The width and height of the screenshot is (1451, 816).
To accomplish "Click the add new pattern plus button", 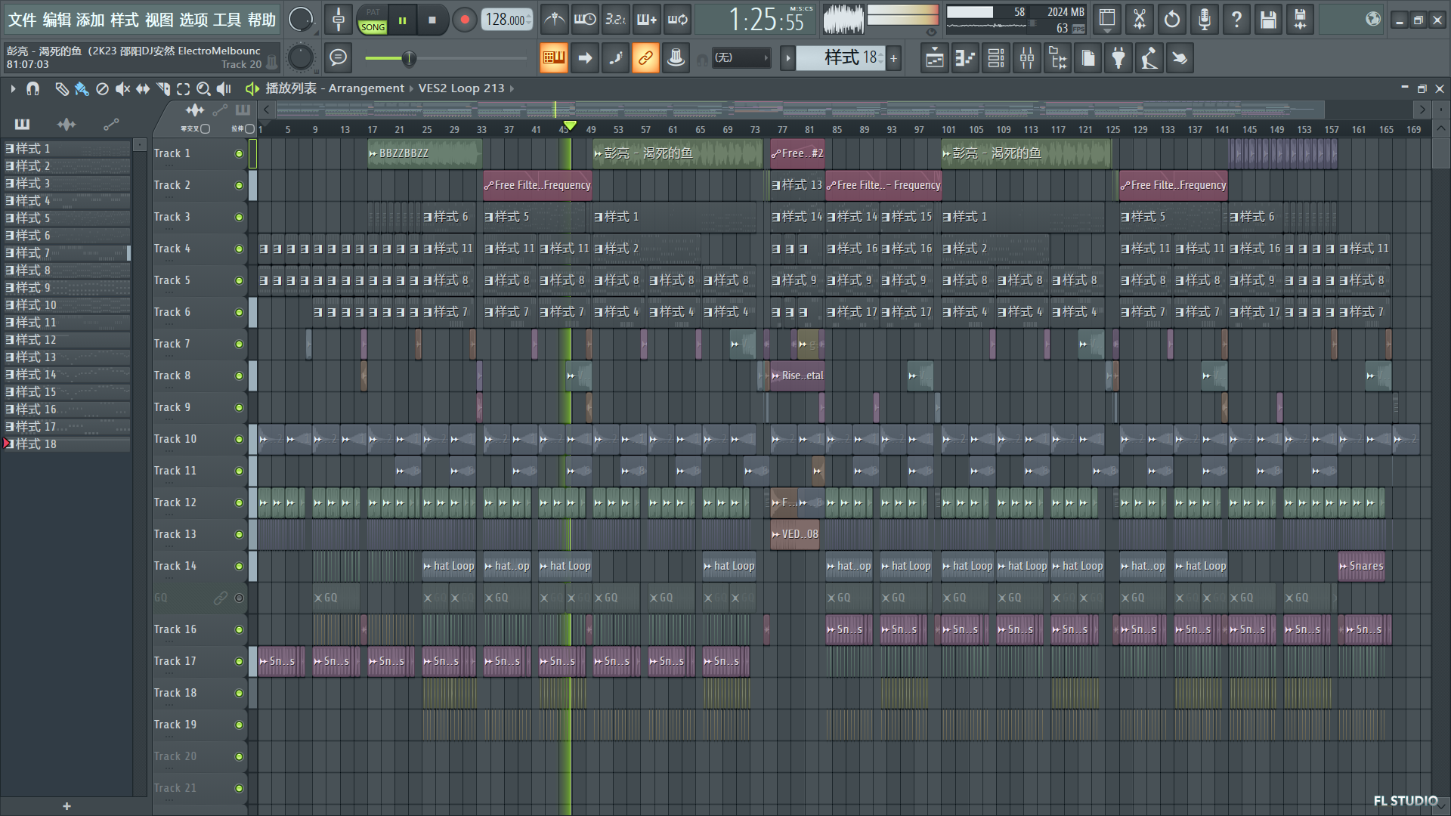I will [893, 58].
